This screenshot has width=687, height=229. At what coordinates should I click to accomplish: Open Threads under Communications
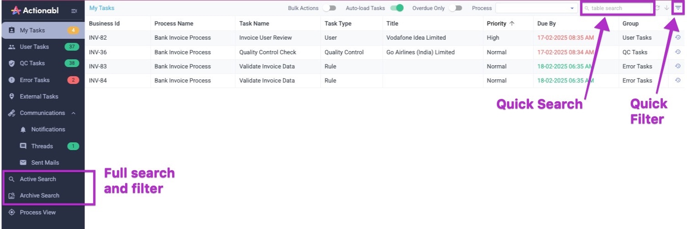click(42, 146)
